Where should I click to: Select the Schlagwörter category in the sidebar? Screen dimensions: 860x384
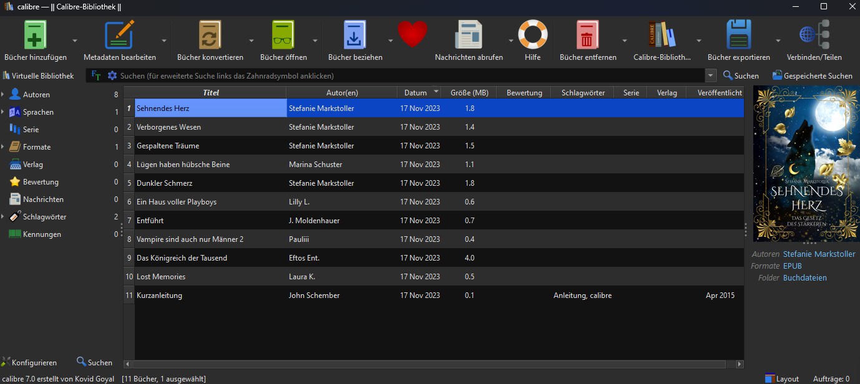(44, 217)
